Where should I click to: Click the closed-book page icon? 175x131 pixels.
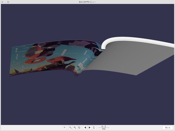(x=94, y=128)
